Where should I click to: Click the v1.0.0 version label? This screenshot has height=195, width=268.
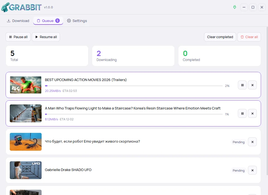[48, 7]
